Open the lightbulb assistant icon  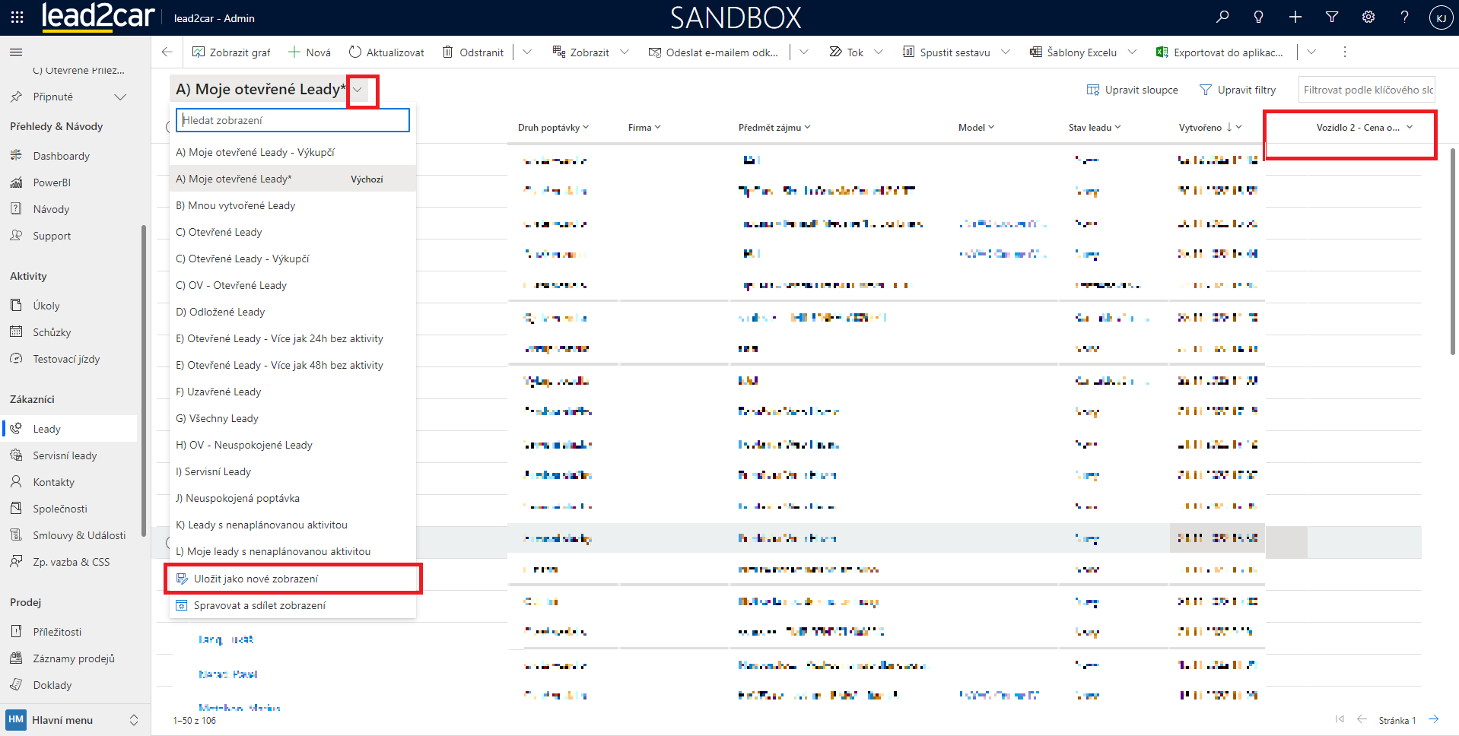coord(1259,17)
